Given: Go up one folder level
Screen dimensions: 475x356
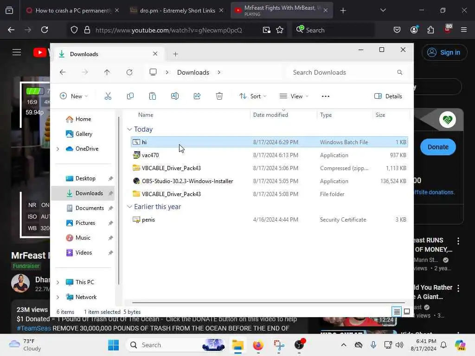Looking at the screenshot, I should (107, 72).
